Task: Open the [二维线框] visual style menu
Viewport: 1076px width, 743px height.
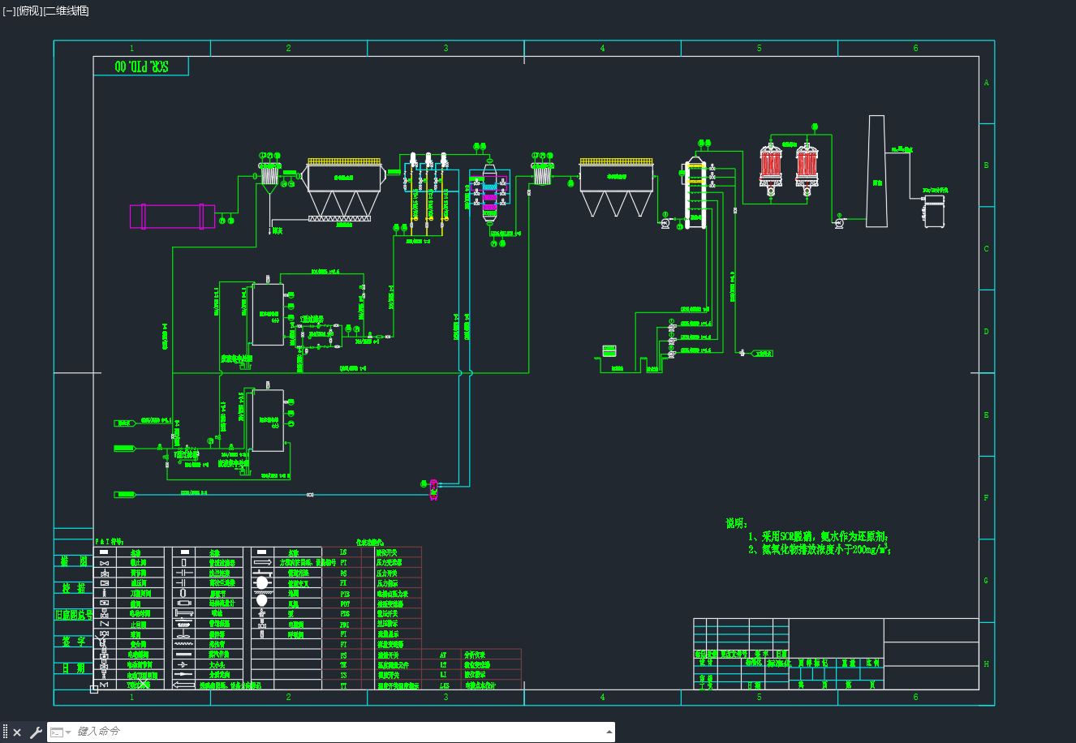Action: [x=66, y=11]
